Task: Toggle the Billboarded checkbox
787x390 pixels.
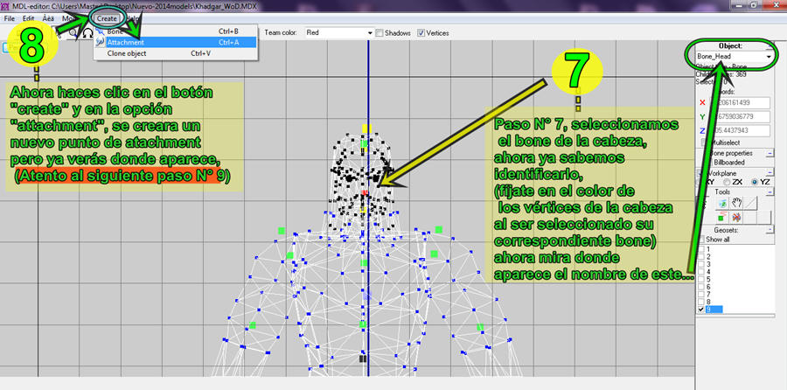Action: point(708,163)
